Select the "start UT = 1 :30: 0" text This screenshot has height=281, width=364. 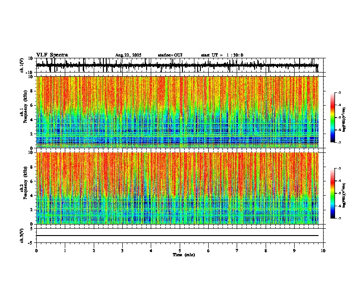222,55
